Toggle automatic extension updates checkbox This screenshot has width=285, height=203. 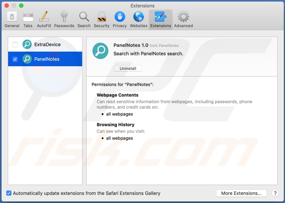pyautogui.click(x=9, y=193)
